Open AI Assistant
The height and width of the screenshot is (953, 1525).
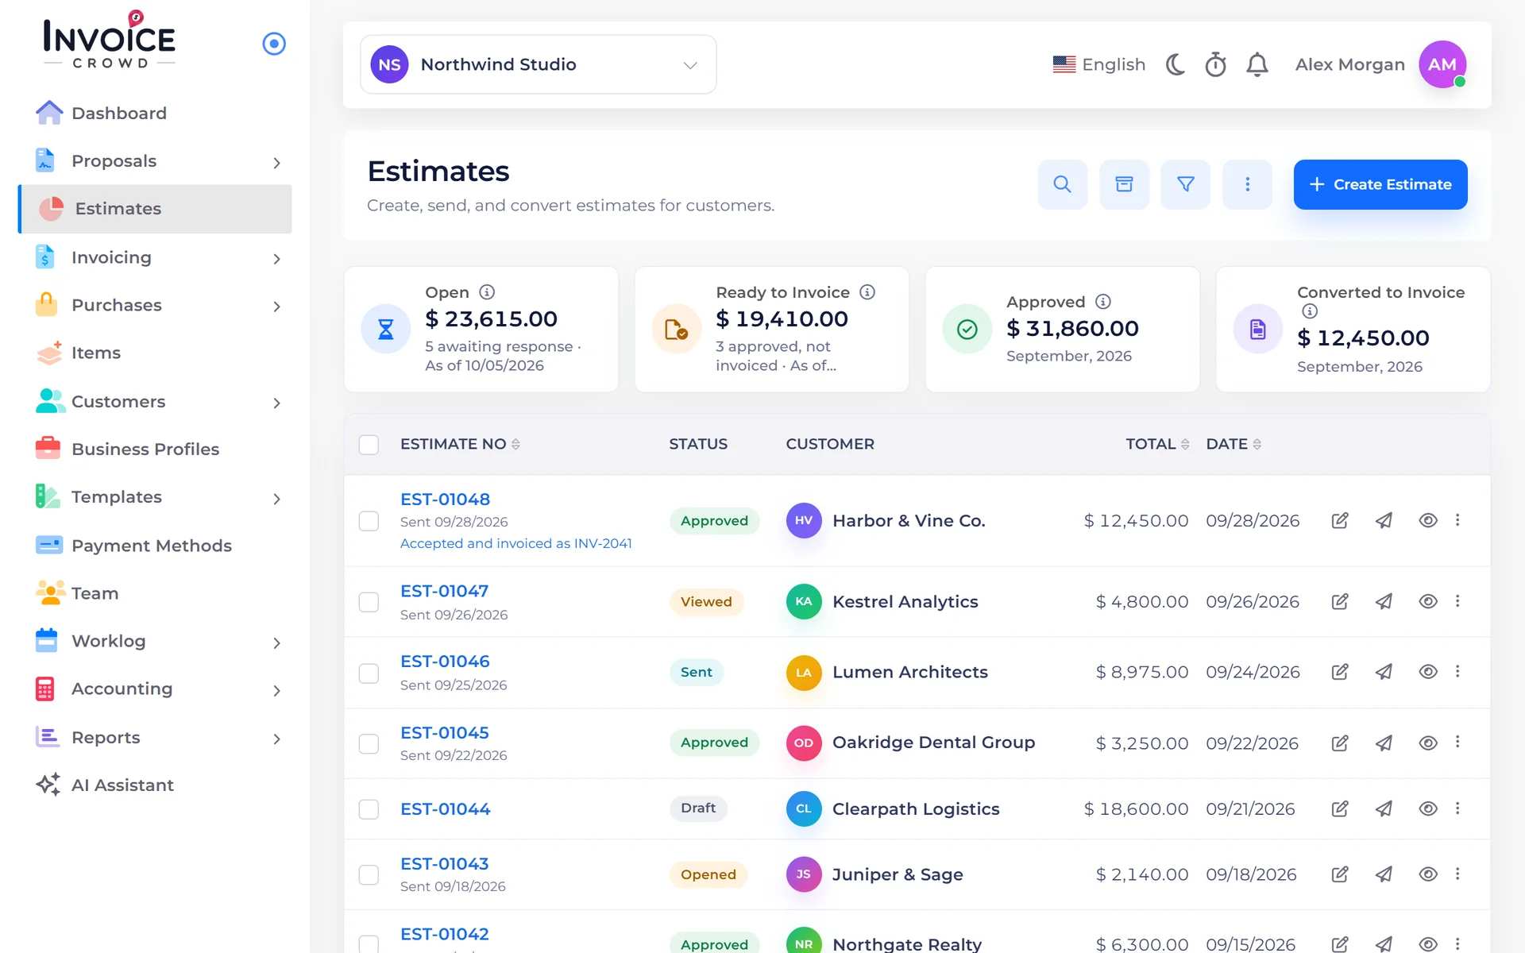pos(155,785)
